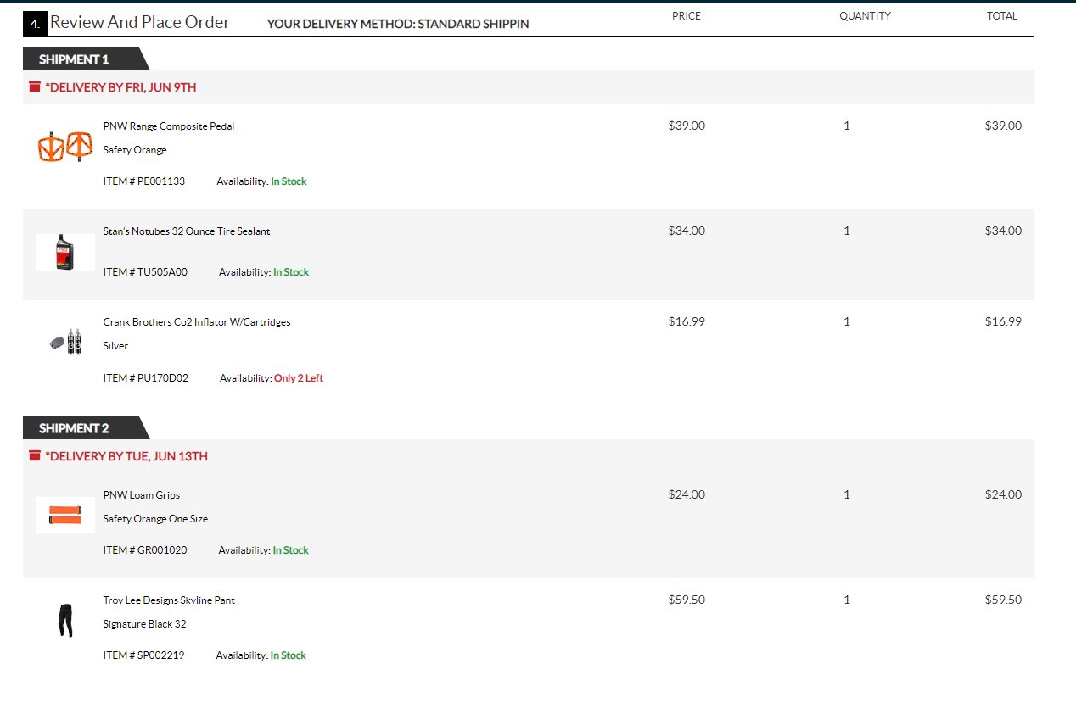
Task: Open Crank Brothers Co2 Inflator W/Cartridges name
Action: 197,322
